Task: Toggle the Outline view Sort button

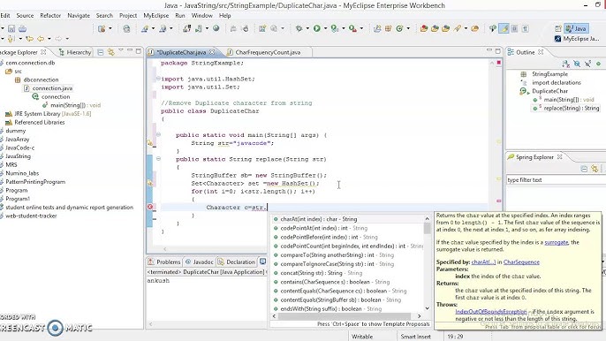Action: point(565,64)
